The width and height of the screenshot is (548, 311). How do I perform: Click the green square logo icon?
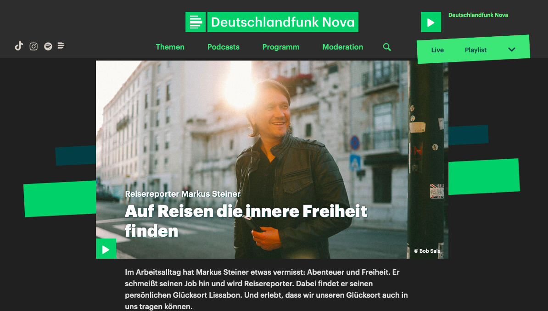tap(196, 22)
